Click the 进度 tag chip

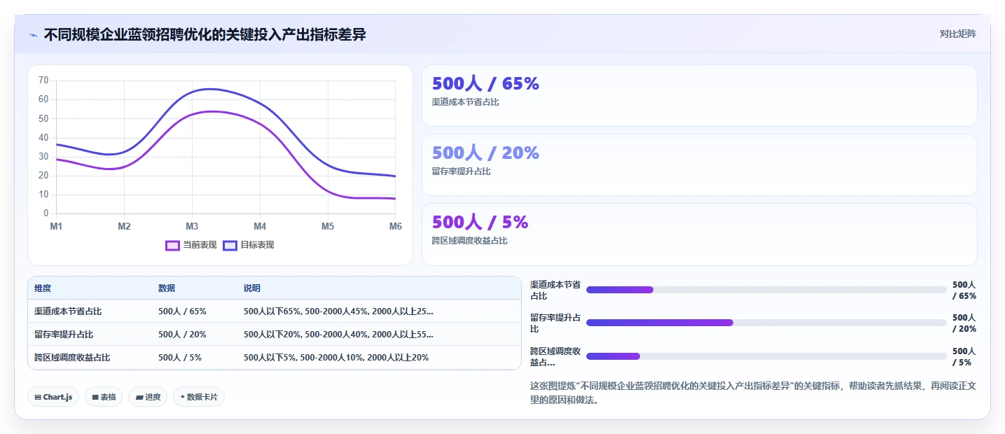[x=148, y=397]
